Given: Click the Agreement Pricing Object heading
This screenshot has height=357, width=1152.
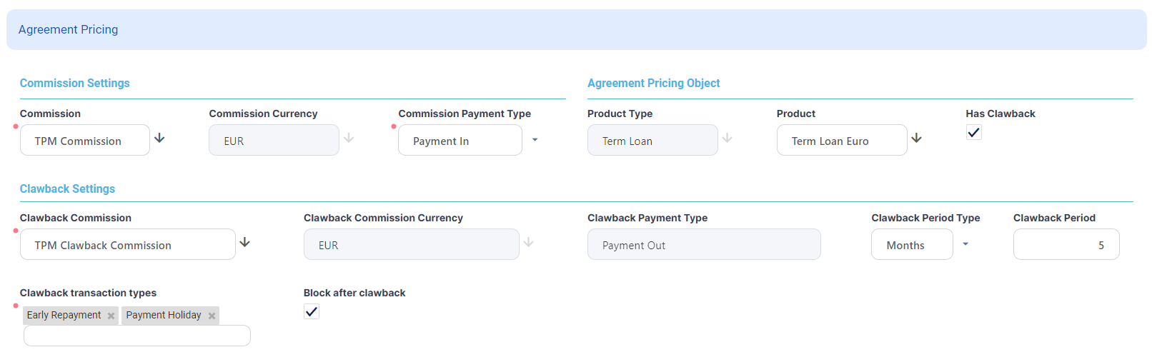Looking at the screenshot, I should tap(653, 84).
